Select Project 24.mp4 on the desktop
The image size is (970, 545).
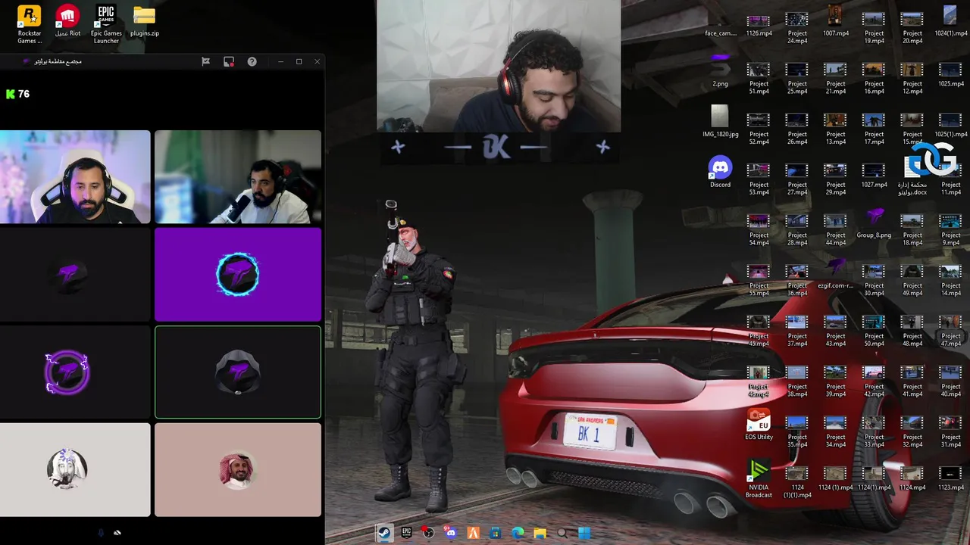click(797, 29)
